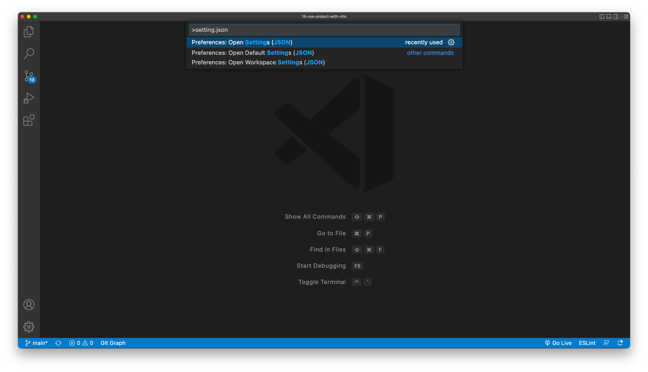
Task: Open the Manage gear in activity bar
Action: [x=29, y=327]
